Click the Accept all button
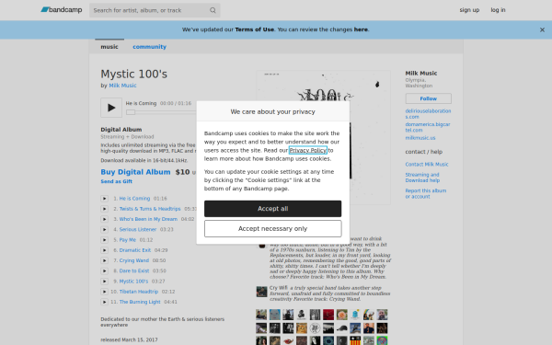Screen dimensions: 552x345 [x=273, y=209]
